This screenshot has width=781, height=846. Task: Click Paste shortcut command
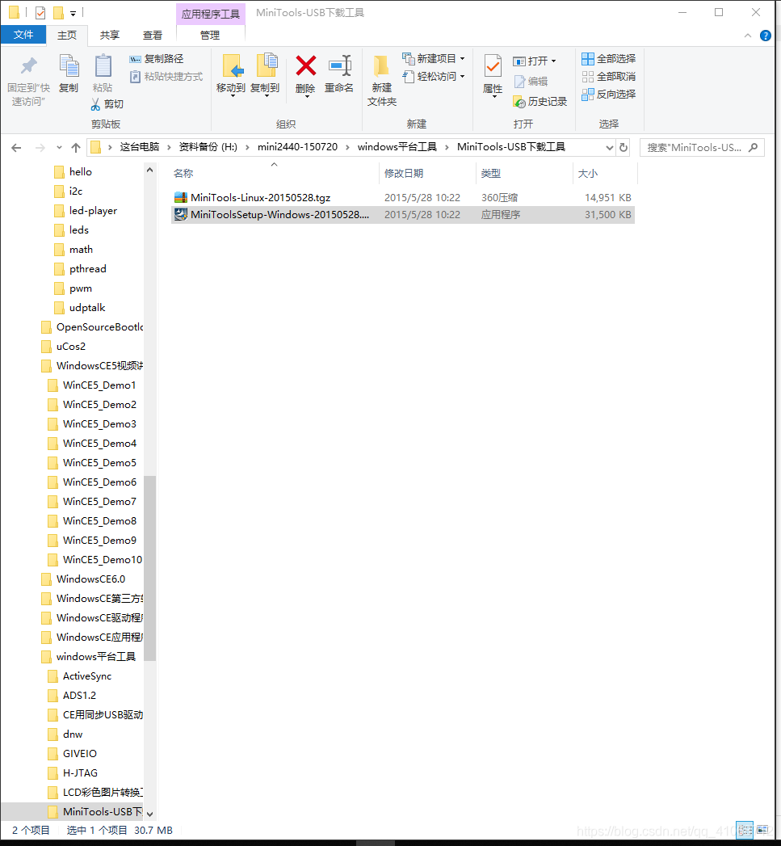point(166,77)
